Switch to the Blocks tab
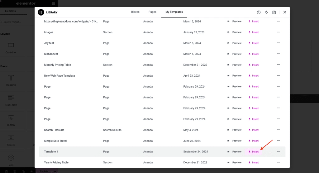This screenshot has width=319, height=173. [135, 12]
